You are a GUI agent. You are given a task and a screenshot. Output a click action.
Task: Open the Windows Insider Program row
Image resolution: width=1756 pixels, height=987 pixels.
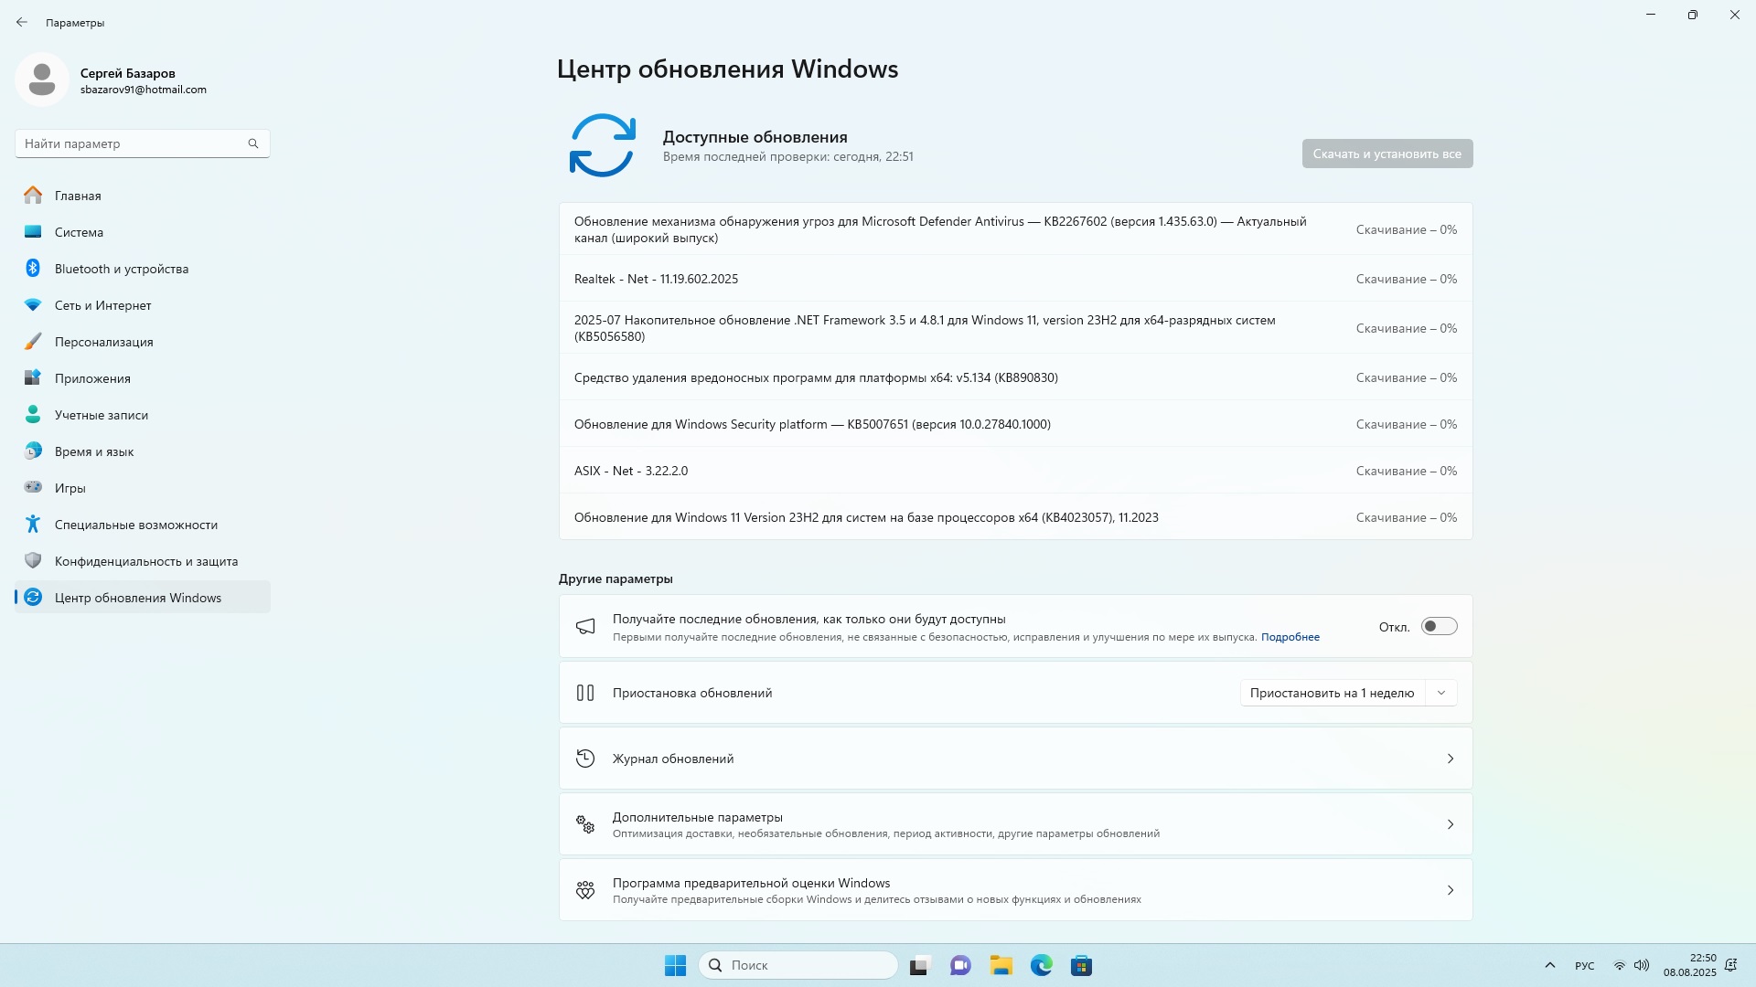click(x=1015, y=890)
